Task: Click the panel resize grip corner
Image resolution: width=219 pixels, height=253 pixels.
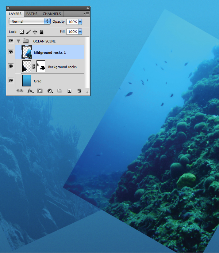Action: click(88, 92)
